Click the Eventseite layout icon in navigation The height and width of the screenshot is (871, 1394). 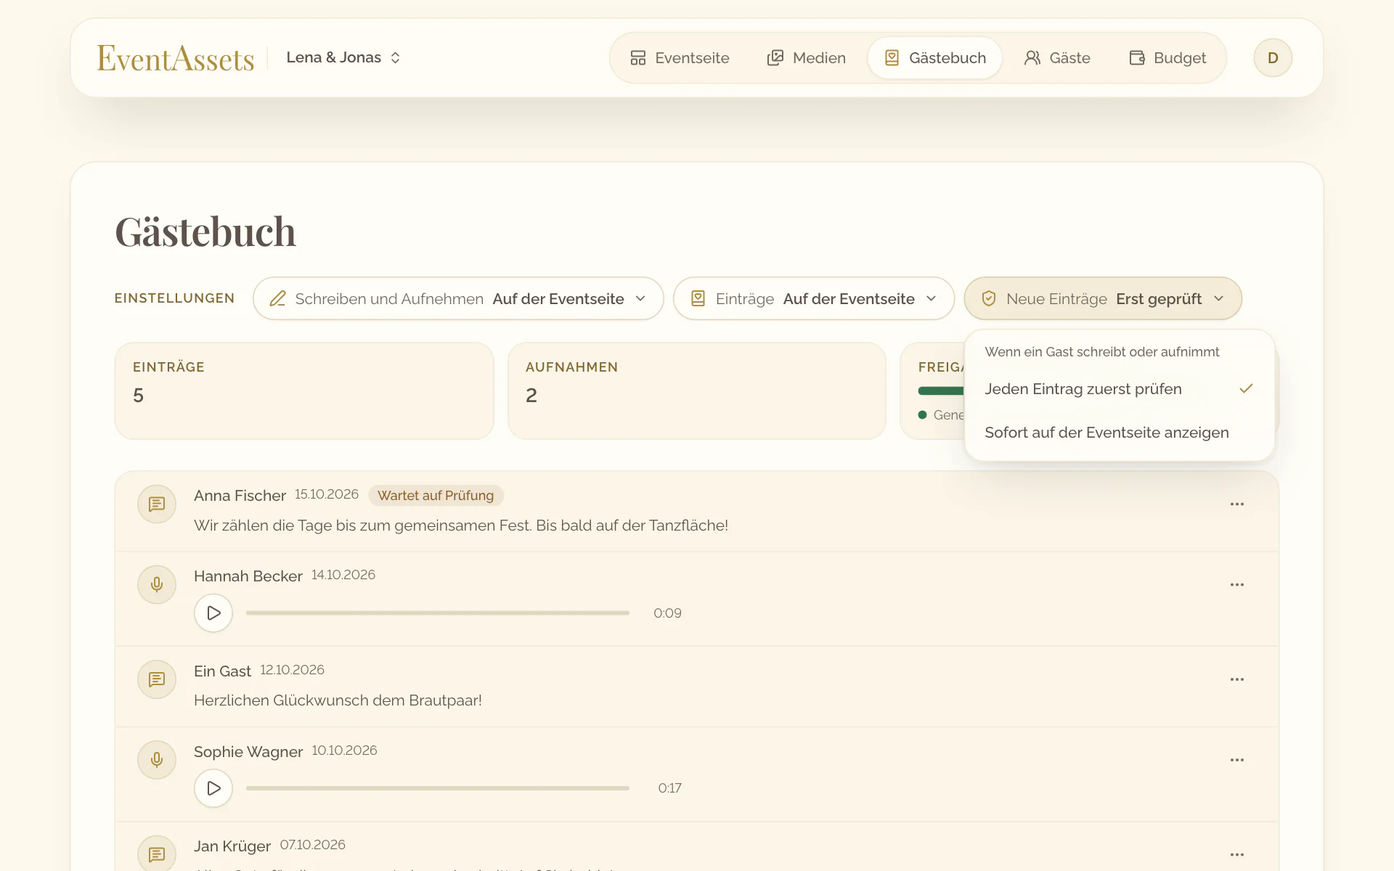pos(638,58)
